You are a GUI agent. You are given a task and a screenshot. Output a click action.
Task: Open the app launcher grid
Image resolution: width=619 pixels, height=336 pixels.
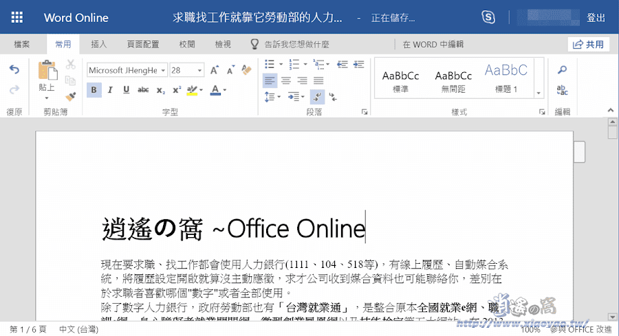click(17, 17)
